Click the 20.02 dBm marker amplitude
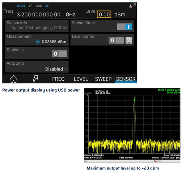Viewport: 181px width, 173px height. point(173,92)
